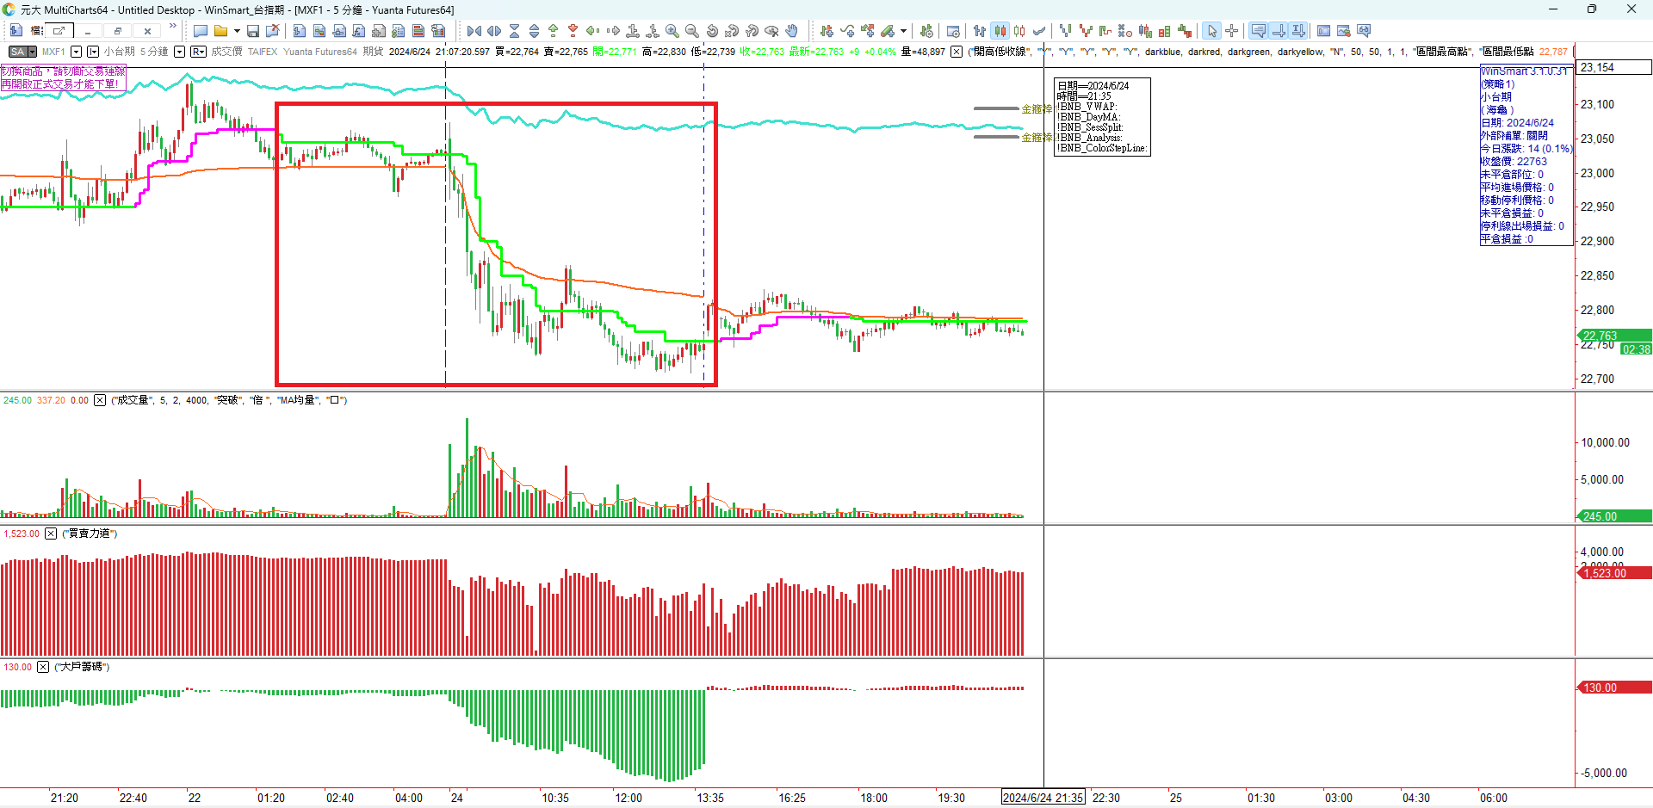Toggle the 大戶籌碼 study status box
1653x808 pixels.
(43, 667)
